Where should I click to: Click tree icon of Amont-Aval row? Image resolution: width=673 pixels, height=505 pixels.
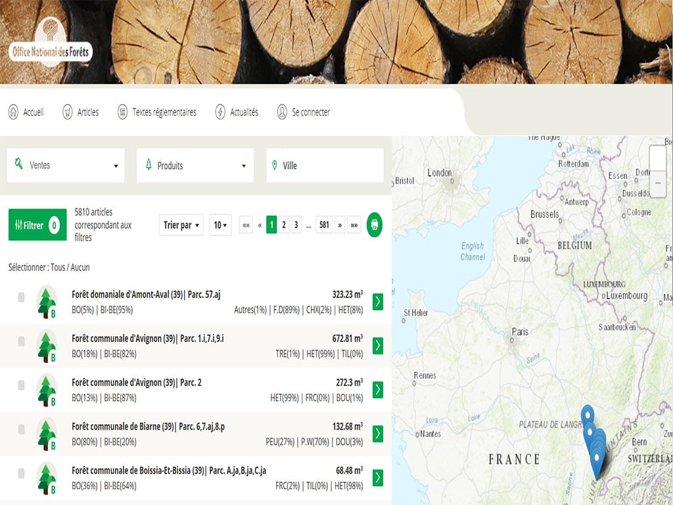click(47, 302)
